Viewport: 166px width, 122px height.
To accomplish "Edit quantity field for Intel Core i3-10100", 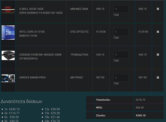I will (x=121, y=32).
